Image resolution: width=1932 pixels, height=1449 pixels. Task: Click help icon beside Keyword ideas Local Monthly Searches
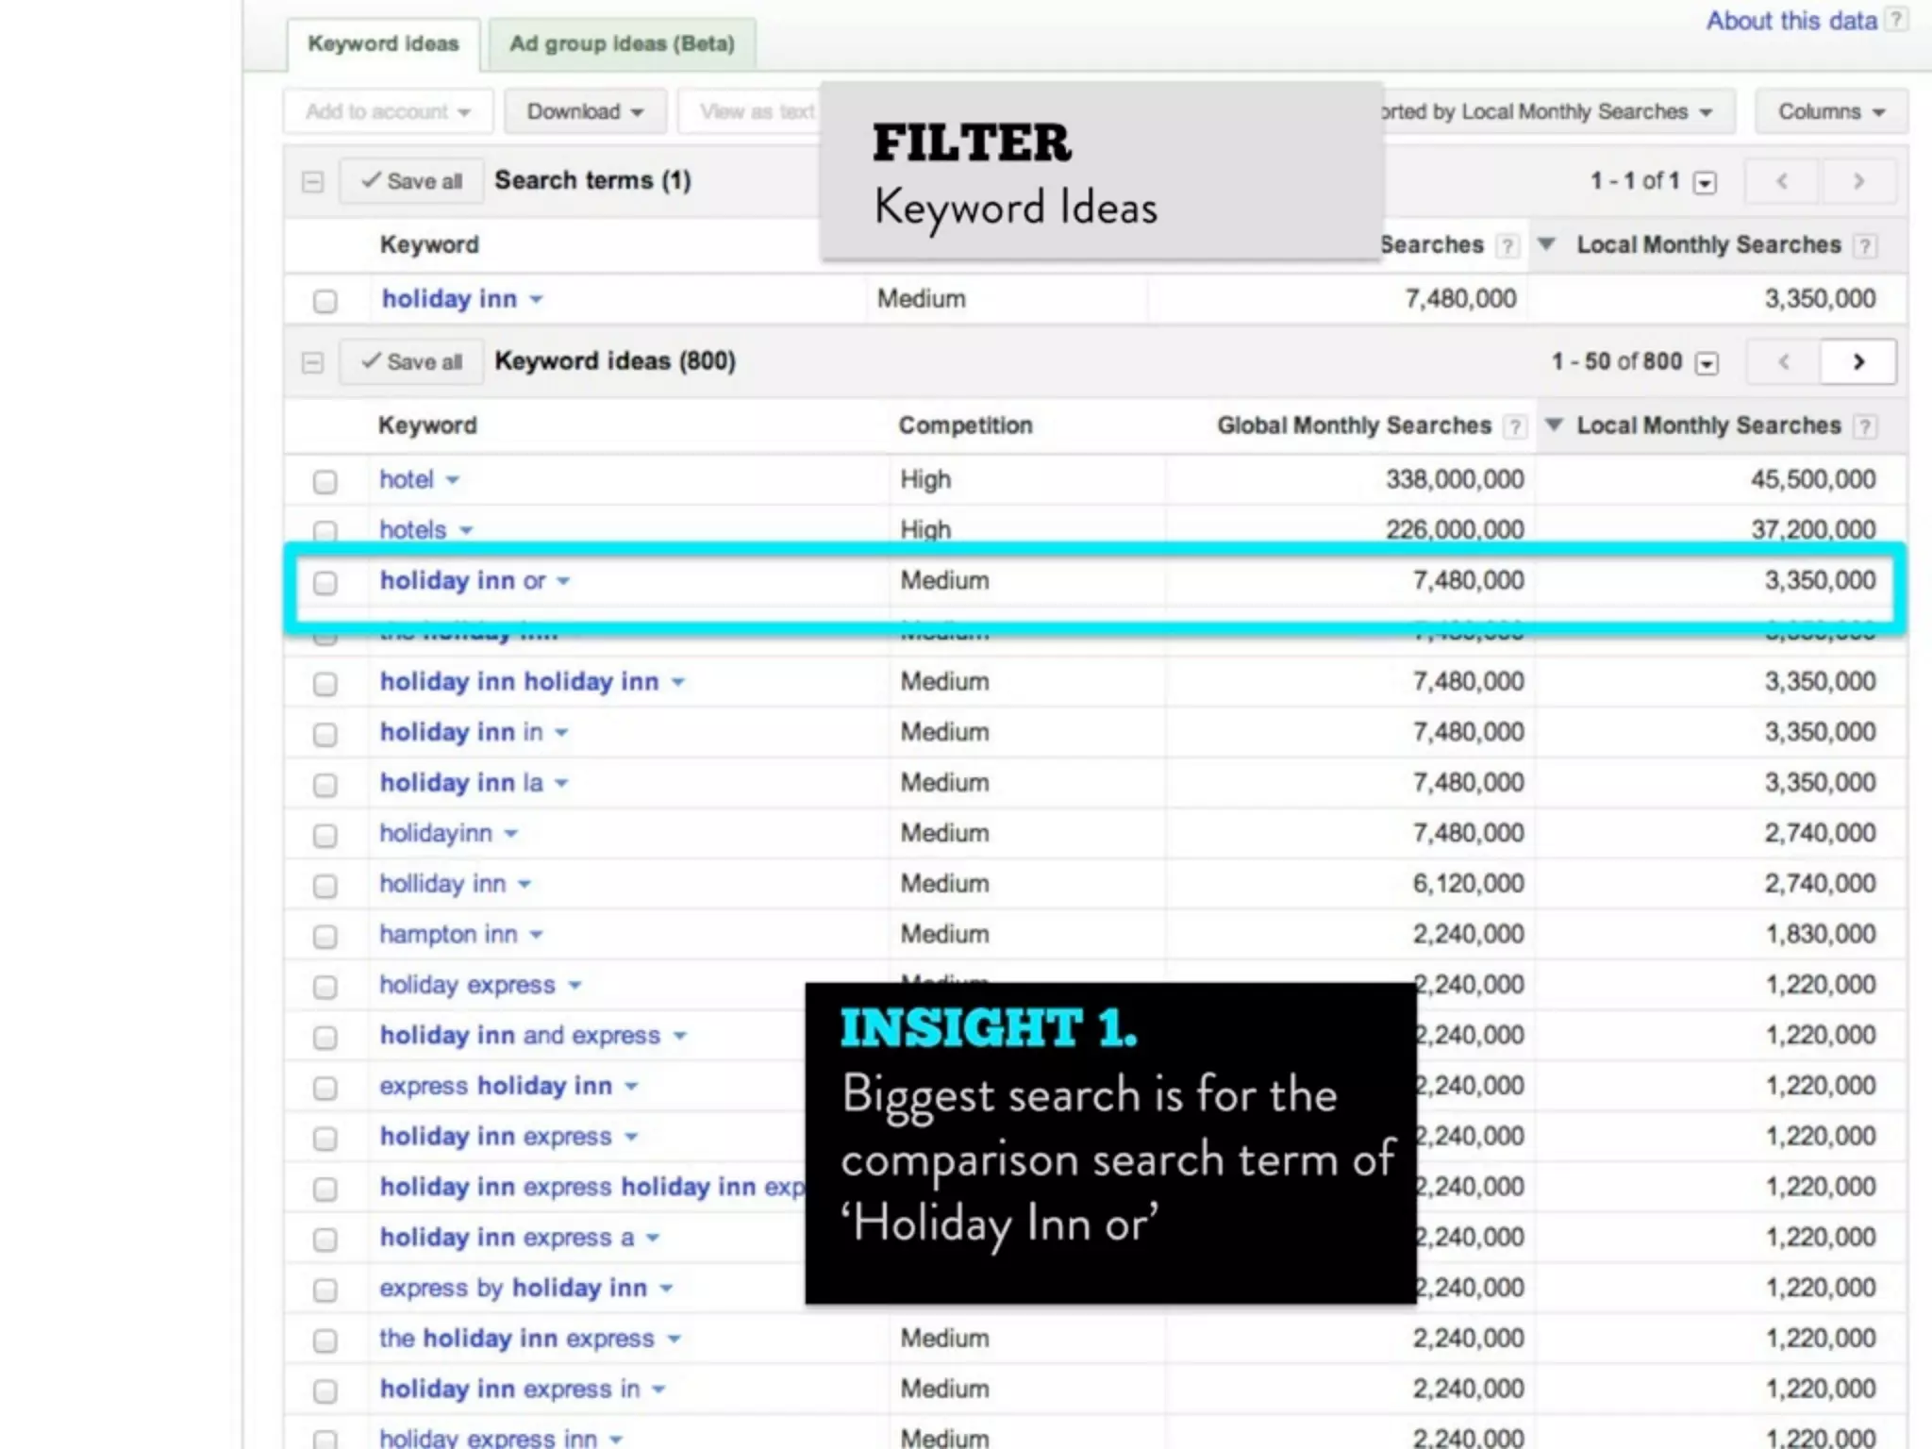pos(1864,426)
